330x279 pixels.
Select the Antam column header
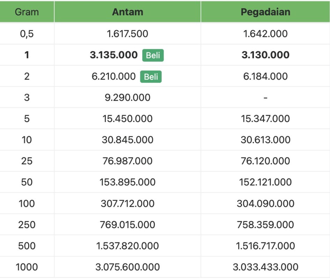point(127,12)
